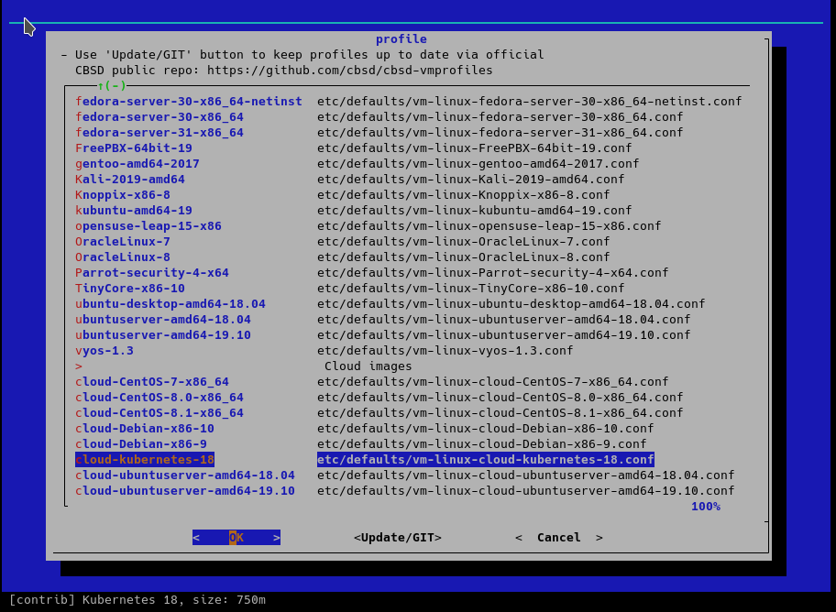Select the FreePBX-64bit-19 profile
The width and height of the screenshot is (836, 612).
pos(134,148)
